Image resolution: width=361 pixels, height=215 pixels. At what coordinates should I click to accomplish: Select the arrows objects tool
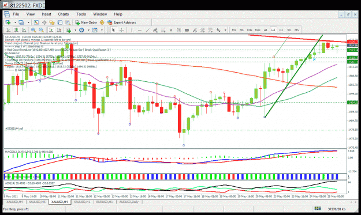tap(218, 30)
